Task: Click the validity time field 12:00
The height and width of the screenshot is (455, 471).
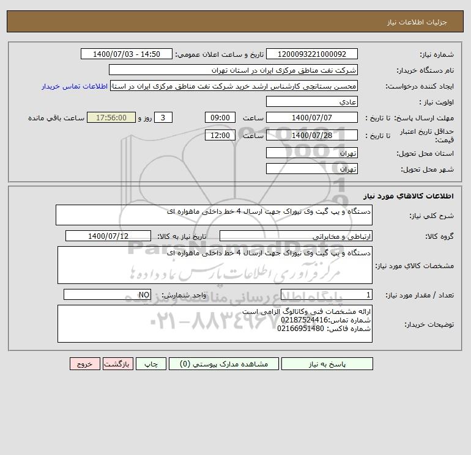Action: [x=220, y=135]
